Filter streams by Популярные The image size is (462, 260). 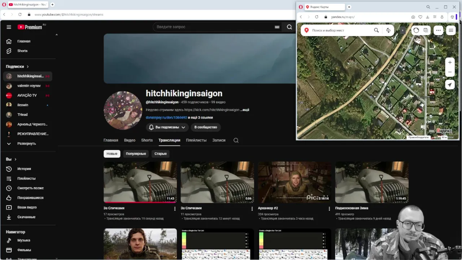coord(136,153)
